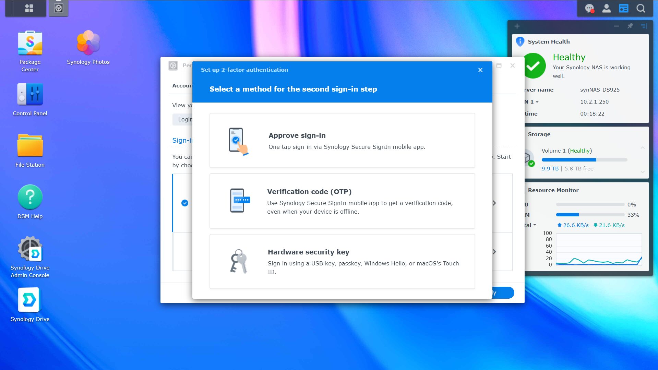The width and height of the screenshot is (658, 370).
Task: Click IP address 10.2.1.250
Action: point(594,102)
